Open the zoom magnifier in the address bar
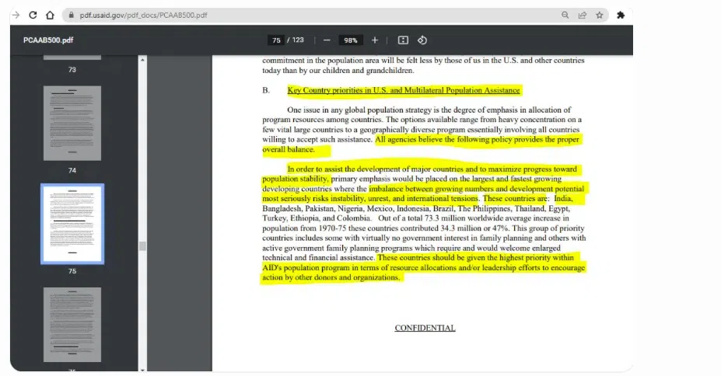721x376 pixels. (565, 15)
